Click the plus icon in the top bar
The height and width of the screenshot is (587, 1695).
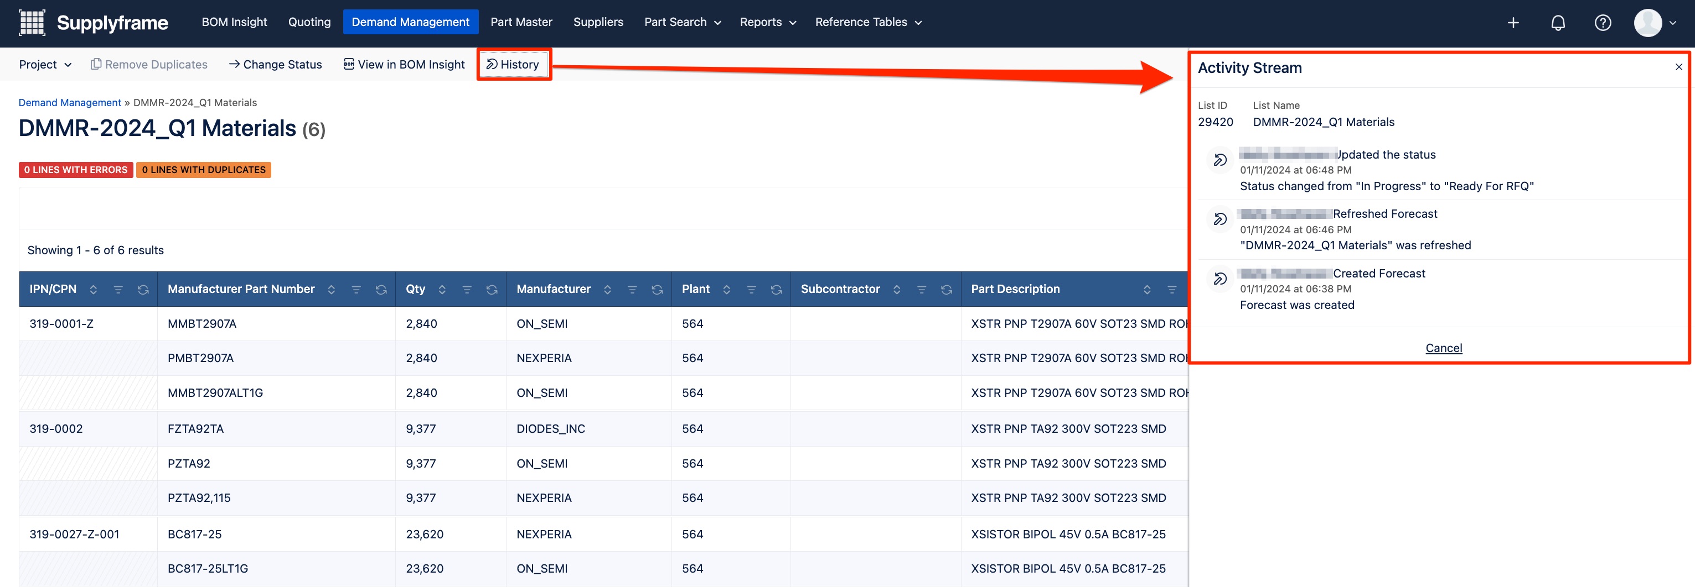pos(1513,23)
